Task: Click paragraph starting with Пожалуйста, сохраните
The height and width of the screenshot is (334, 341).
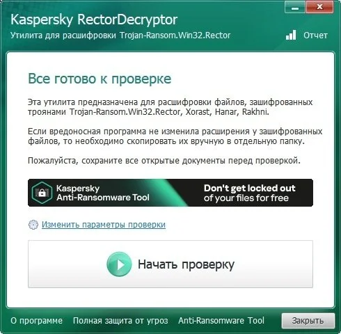Action: click(164, 161)
